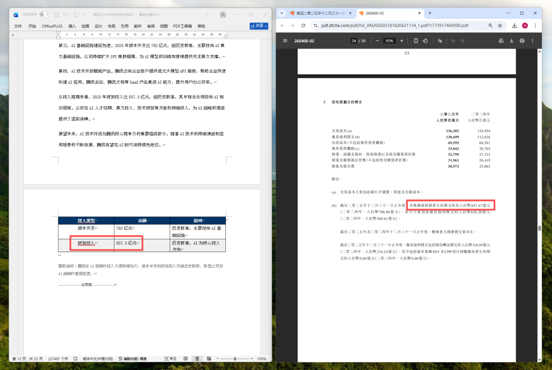Switch to the 插入 ribbon tab

pyautogui.click(x=72, y=26)
